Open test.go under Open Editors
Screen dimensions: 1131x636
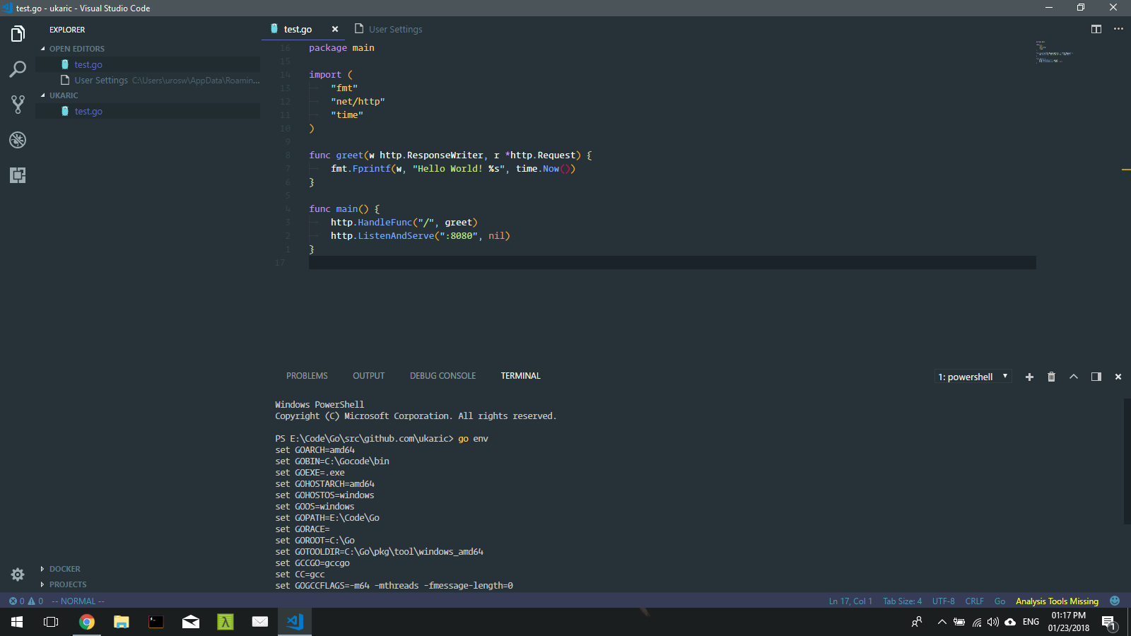tap(88, 64)
